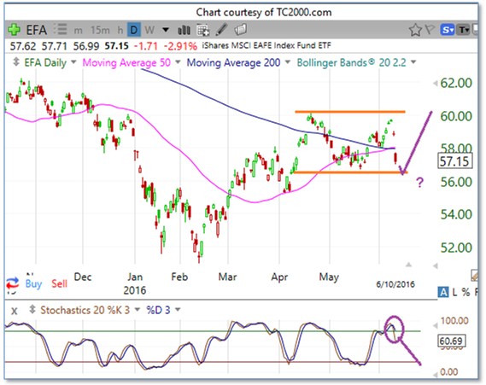The height and width of the screenshot is (385, 486).
Task: Click the iShares MSCI EAFE Index Fund ETF name
Action: point(266,46)
